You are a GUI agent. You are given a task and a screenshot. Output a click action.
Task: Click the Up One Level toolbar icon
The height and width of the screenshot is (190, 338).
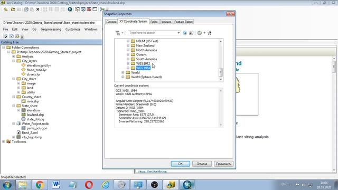tap(6, 9)
